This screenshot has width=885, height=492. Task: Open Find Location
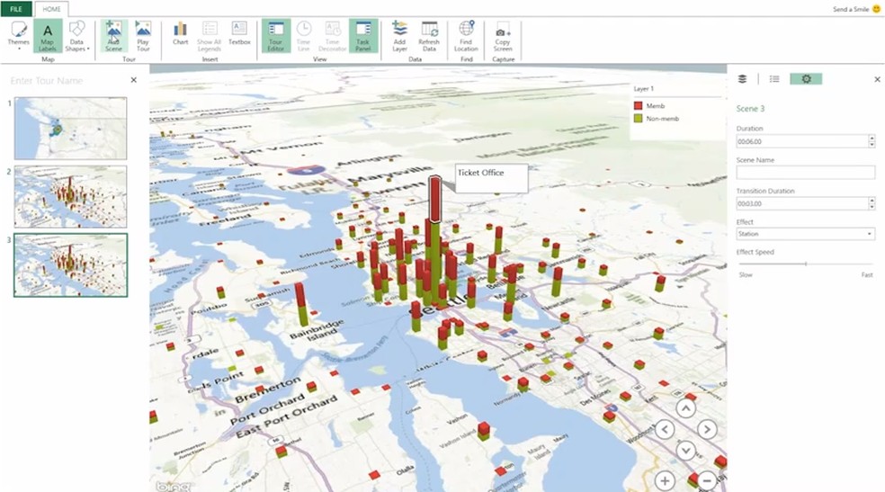pyautogui.click(x=466, y=36)
